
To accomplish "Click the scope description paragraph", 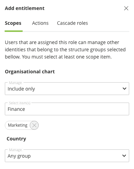I will 65,50.
